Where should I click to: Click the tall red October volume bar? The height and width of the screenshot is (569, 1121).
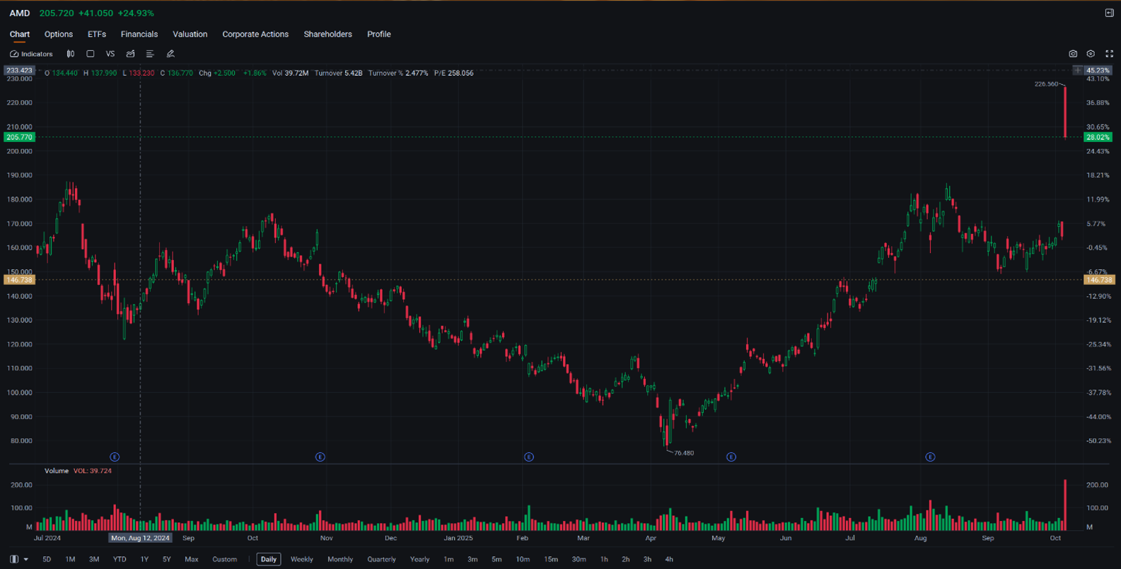(1065, 505)
